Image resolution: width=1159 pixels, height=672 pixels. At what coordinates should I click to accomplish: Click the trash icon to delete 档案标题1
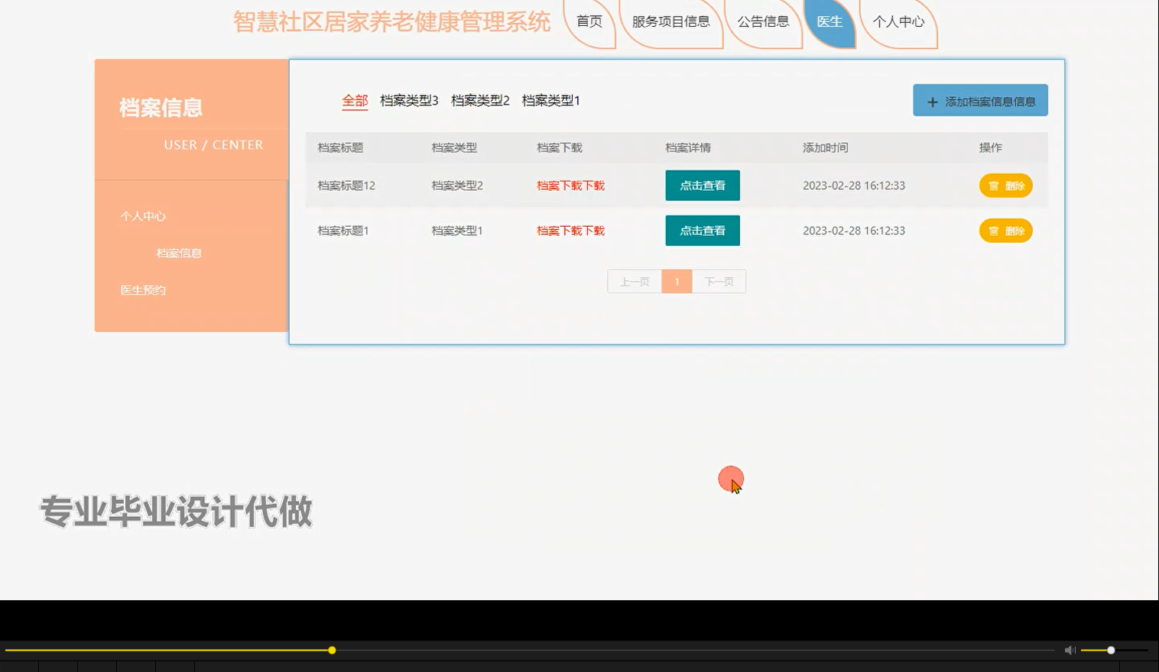click(995, 231)
